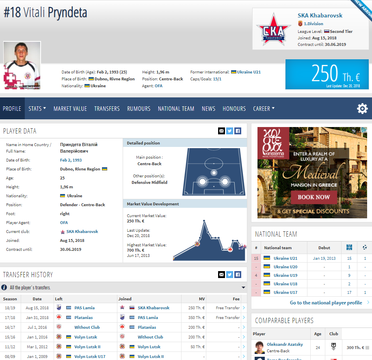The image size is (372, 360).
Task: Click Volyn Lutsk crest in 15/16 Left column
Action: click(x=59, y=337)
